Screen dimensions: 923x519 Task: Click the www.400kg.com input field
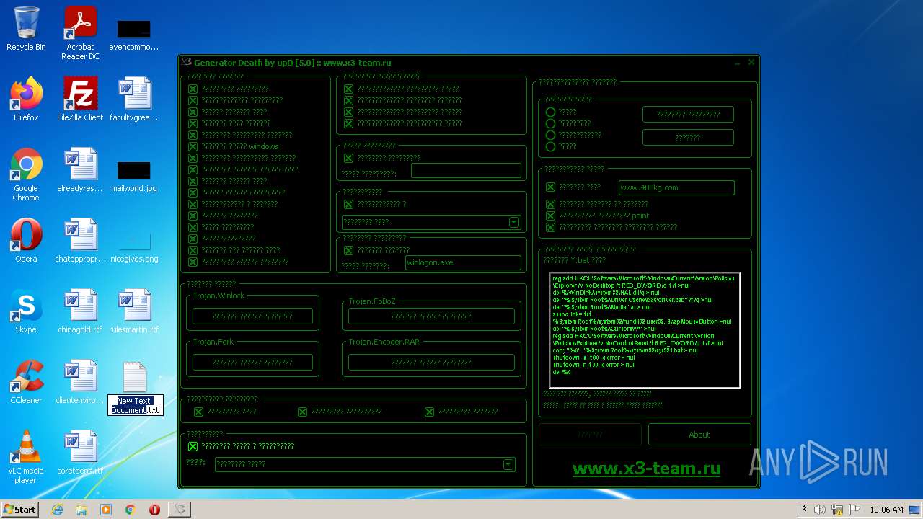(x=676, y=187)
